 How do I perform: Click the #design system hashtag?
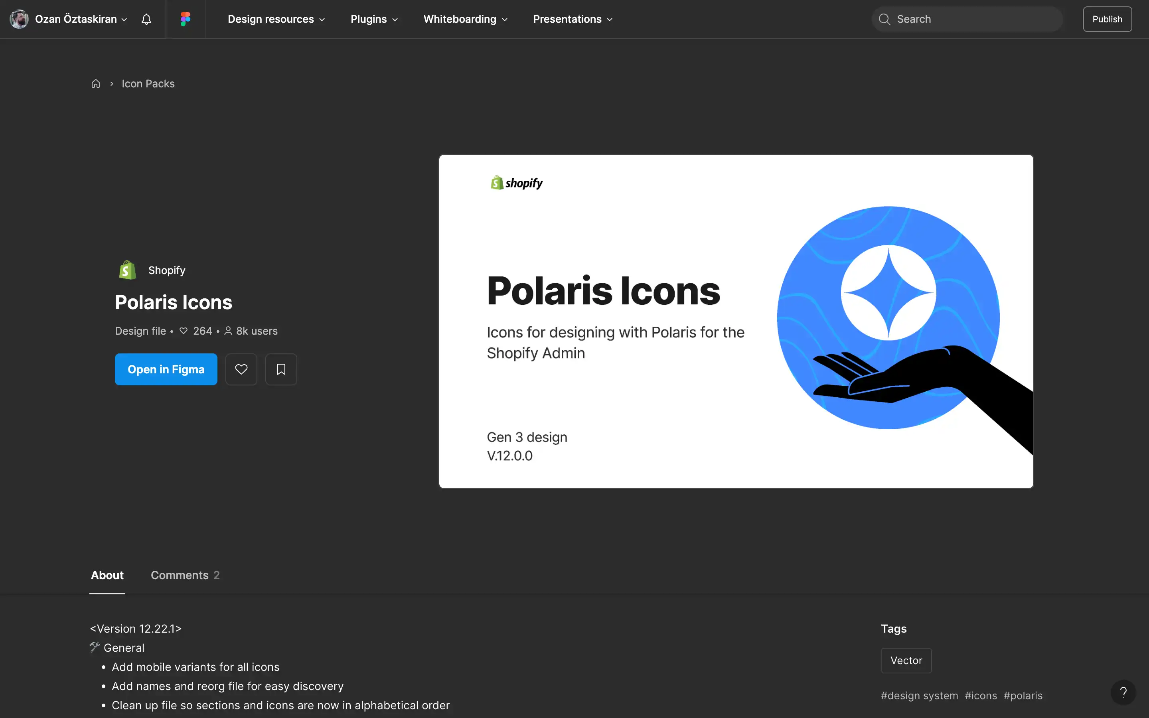919,695
